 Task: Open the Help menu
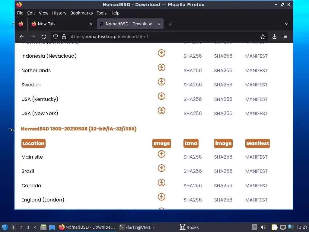(115, 13)
